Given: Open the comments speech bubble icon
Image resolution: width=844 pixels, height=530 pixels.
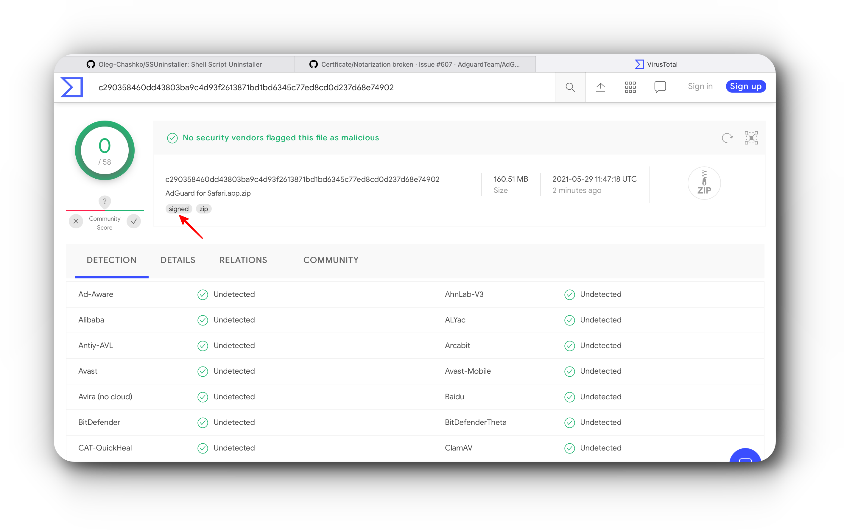Looking at the screenshot, I should (660, 87).
